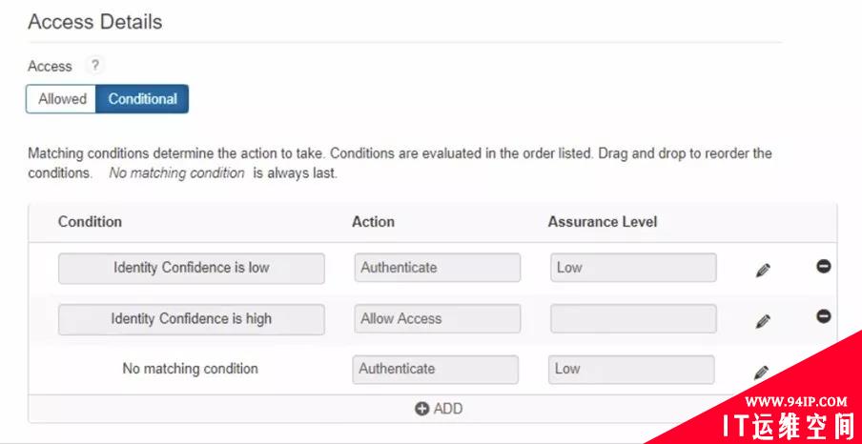Viewport: 862px width, 444px height.
Task: Edit the Identity Confidence is low condition
Action: point(762,271)
